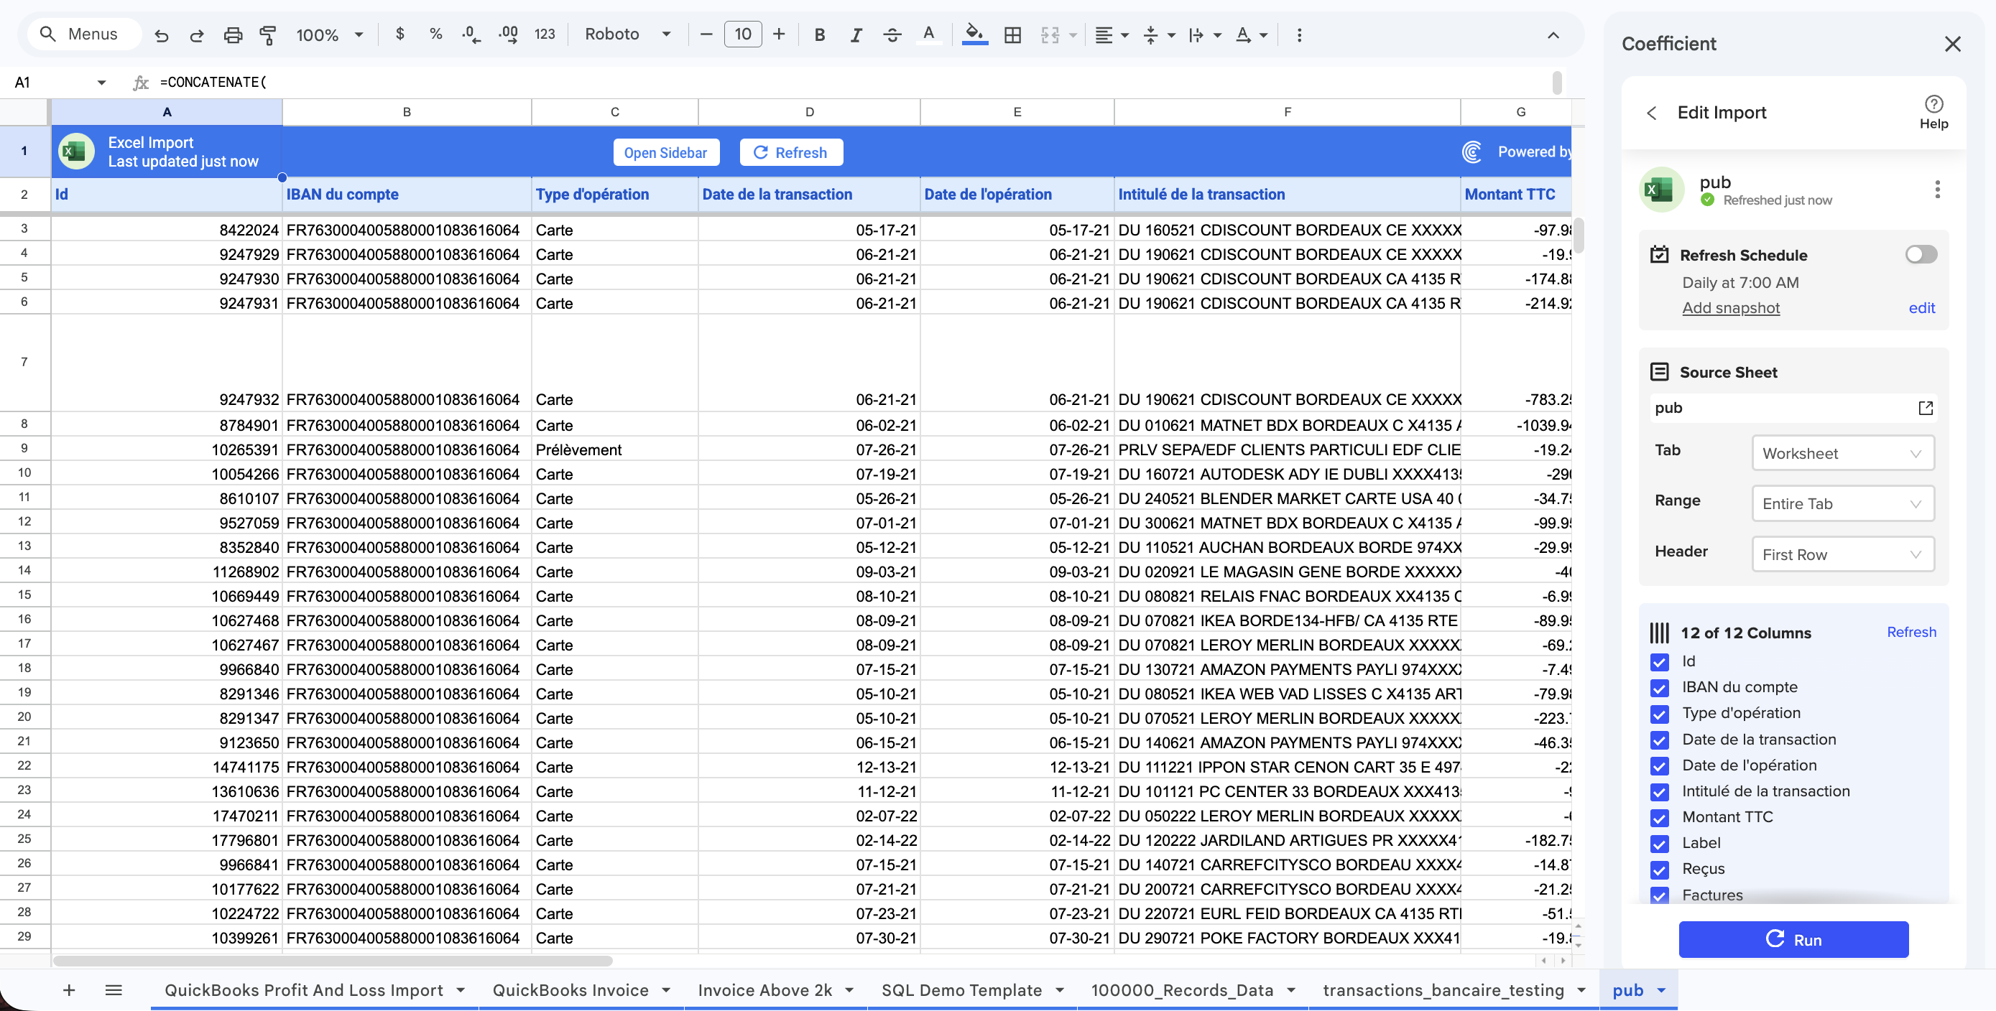
Task: Expand the Tab Worksheet dropdown
Action: click(x=1842, y=454)
